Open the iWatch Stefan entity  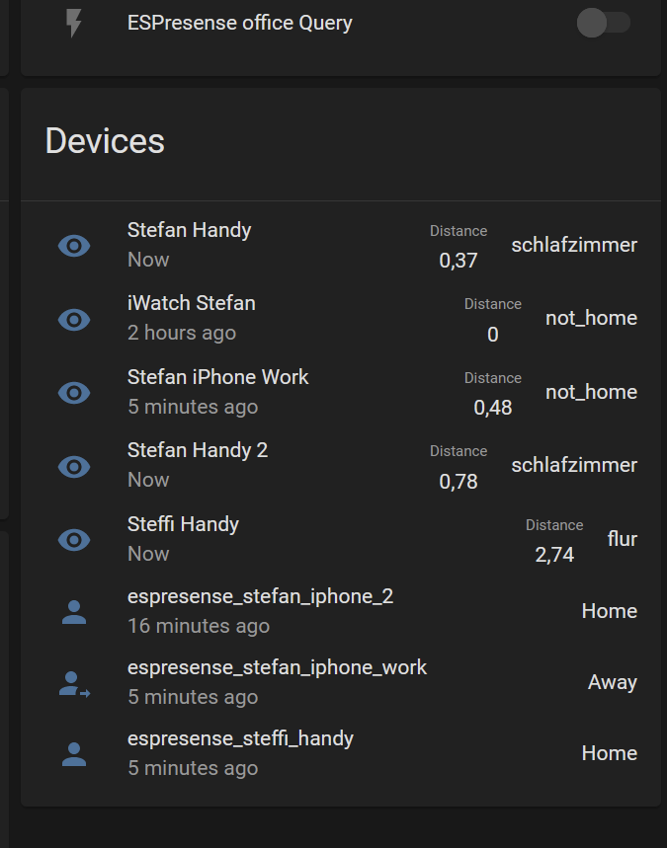pyautogui.click(x=191, y=303)
